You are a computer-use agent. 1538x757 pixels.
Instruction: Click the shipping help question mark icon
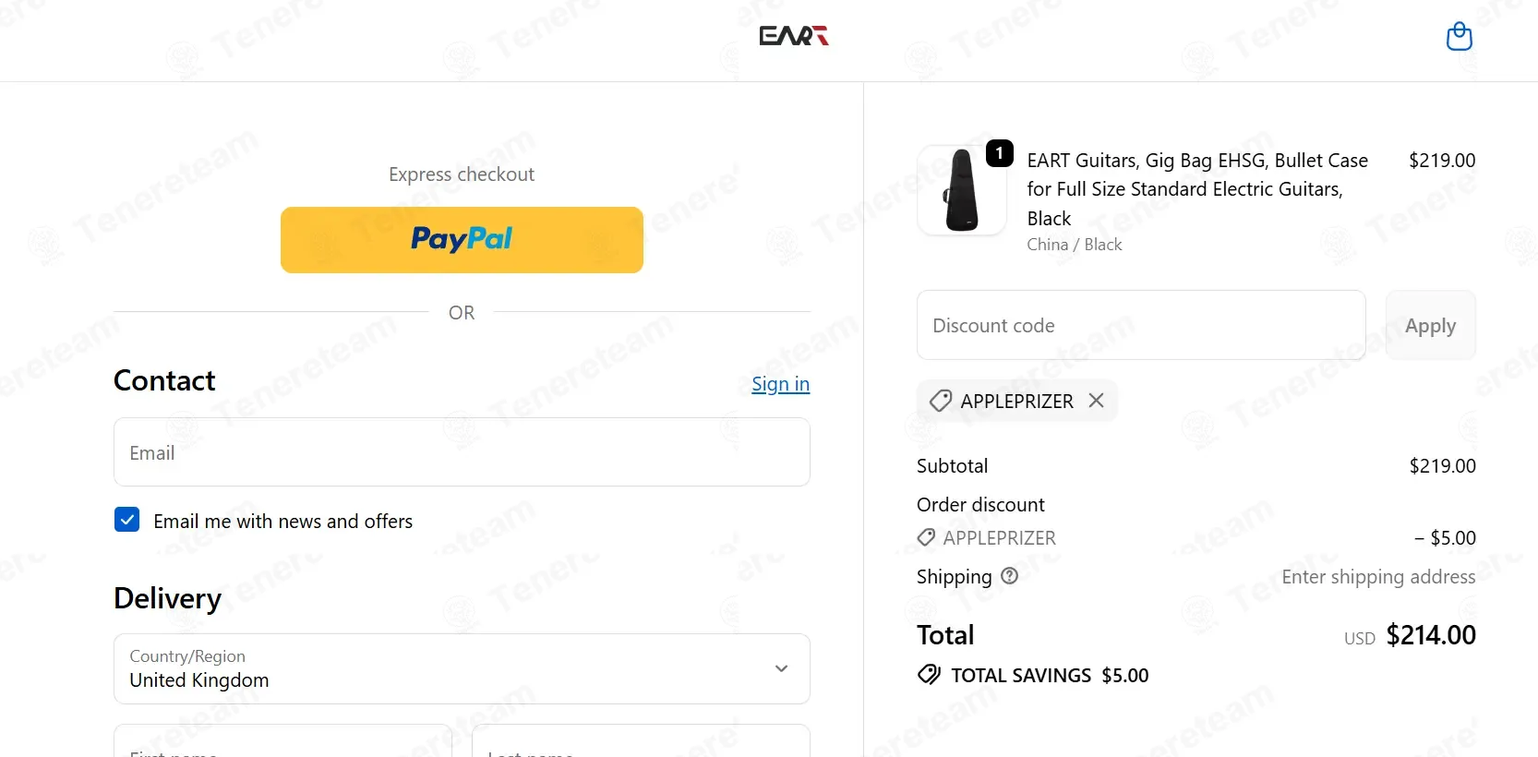click(1010, 576)
